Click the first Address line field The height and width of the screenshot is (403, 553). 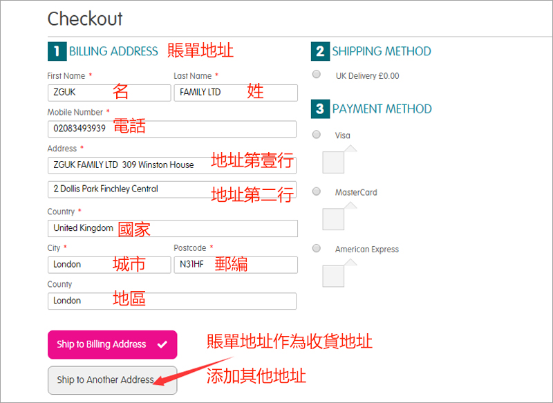171,165
